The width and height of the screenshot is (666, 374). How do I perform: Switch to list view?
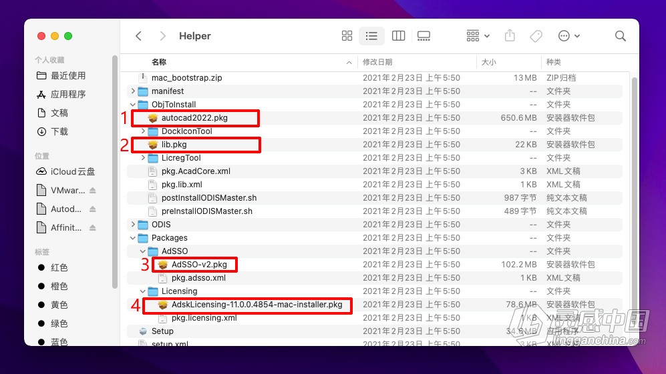[371, 36]
